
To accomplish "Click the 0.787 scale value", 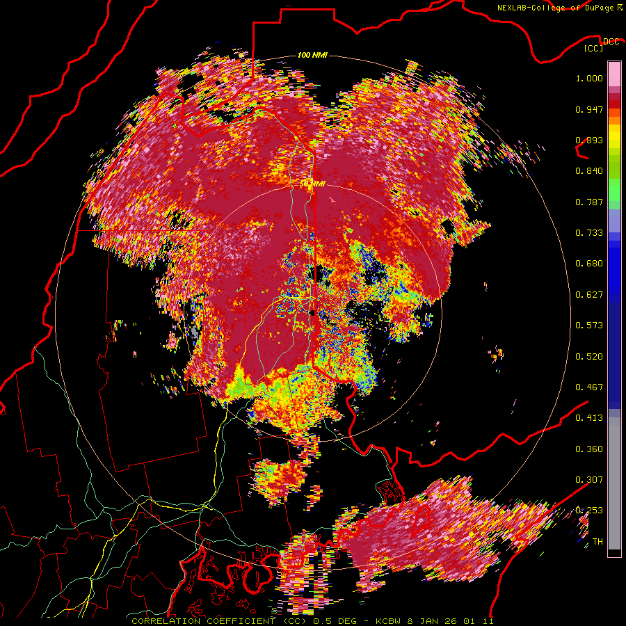I will click(589, 202).
